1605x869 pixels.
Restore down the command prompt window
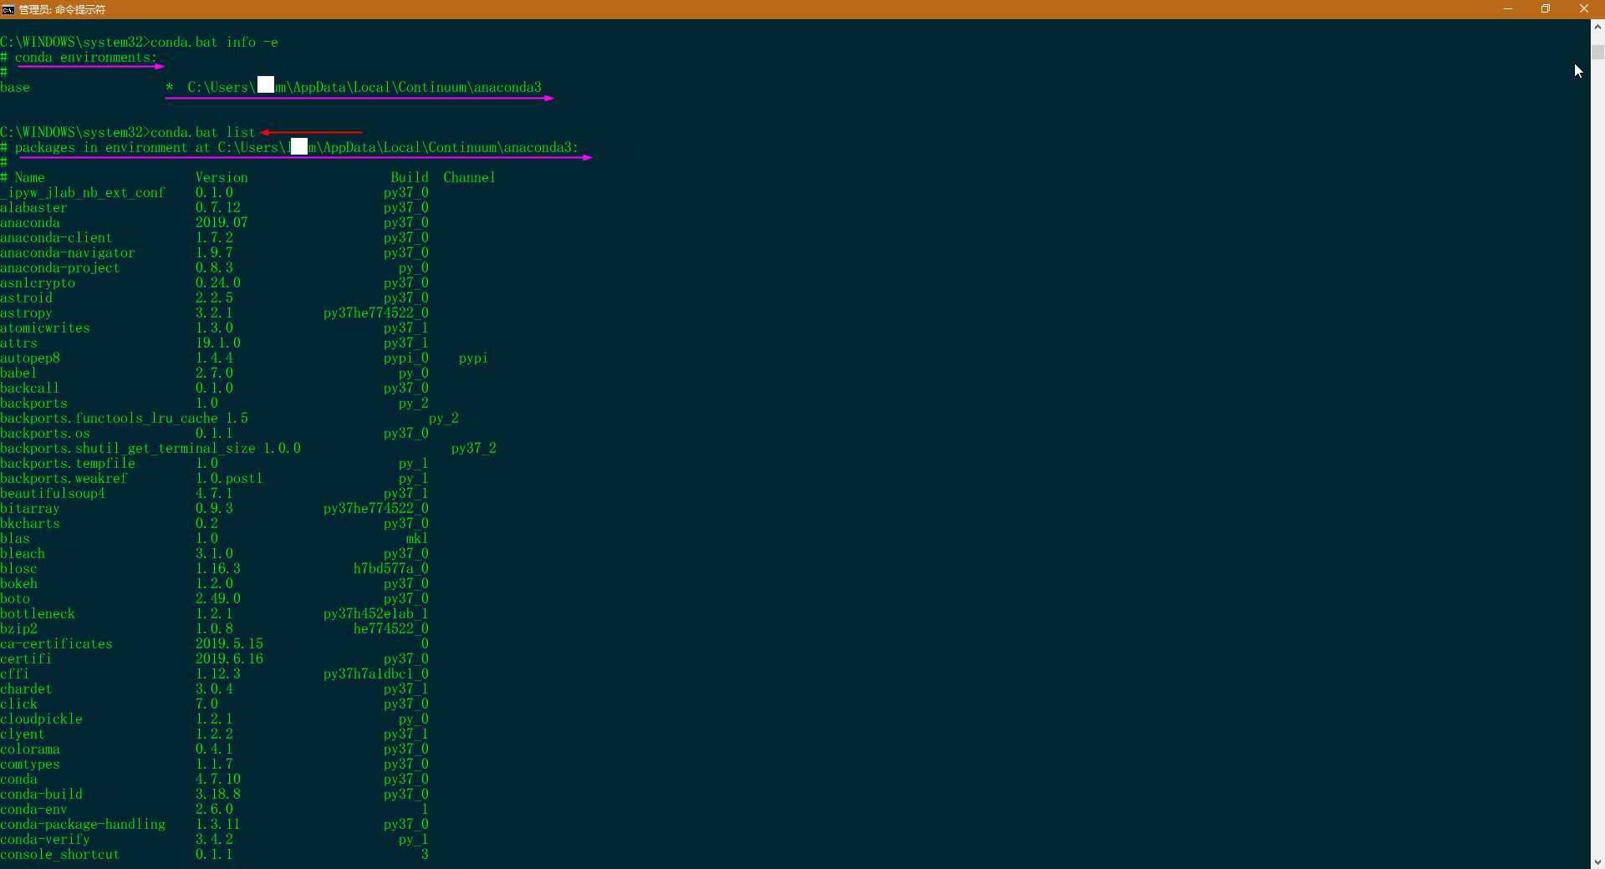coord(1546,9)
